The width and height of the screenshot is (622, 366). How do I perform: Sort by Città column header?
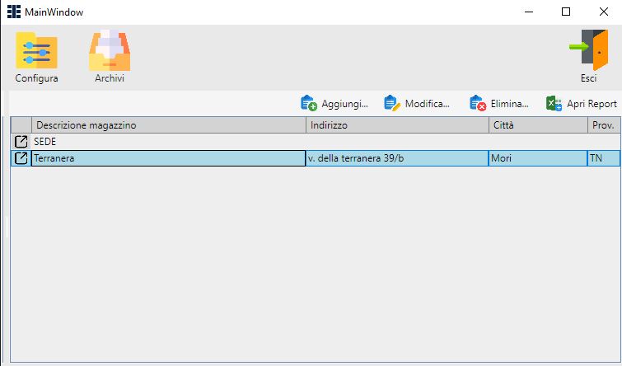pyautogui.click(x=537, y=125)
